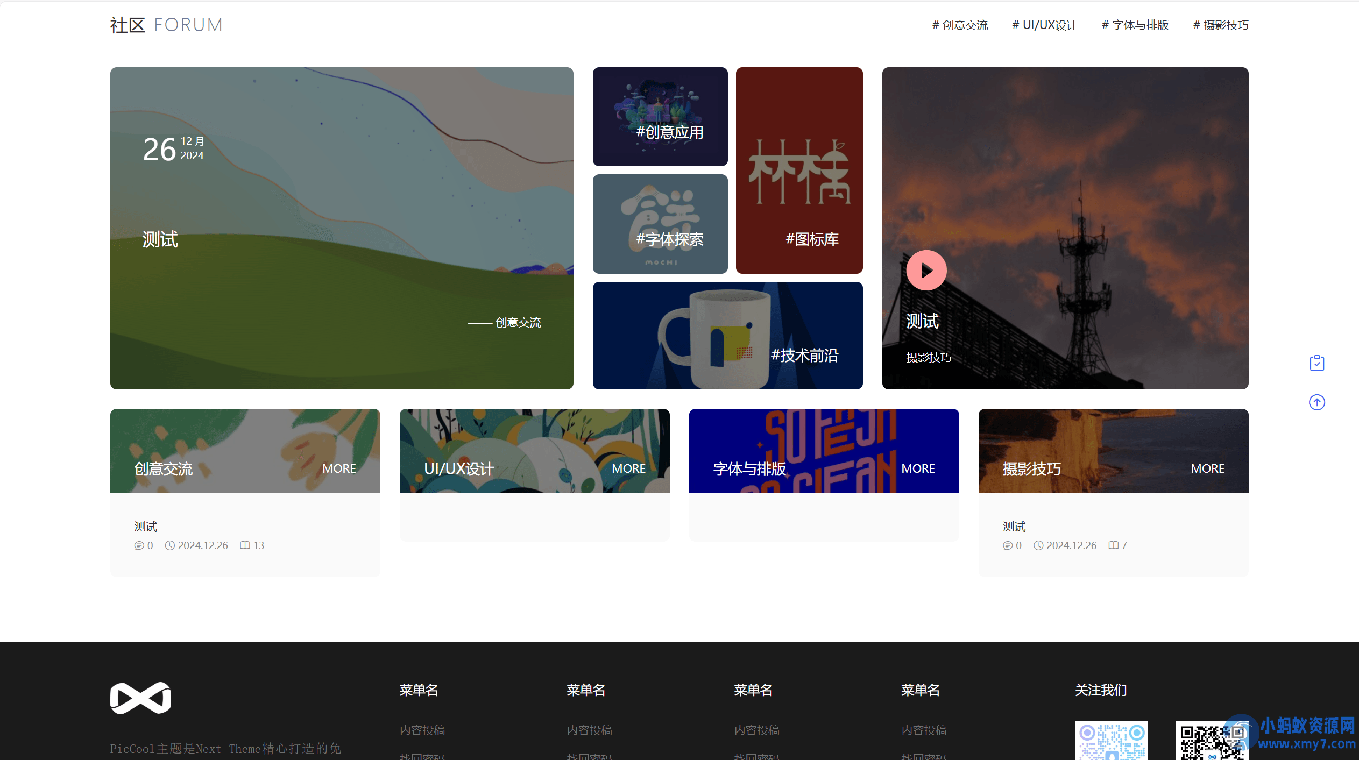Click the clock icon in 摄影技巧 post
This screenshot has height=760, width=1359.
(x=1038, y=545)
